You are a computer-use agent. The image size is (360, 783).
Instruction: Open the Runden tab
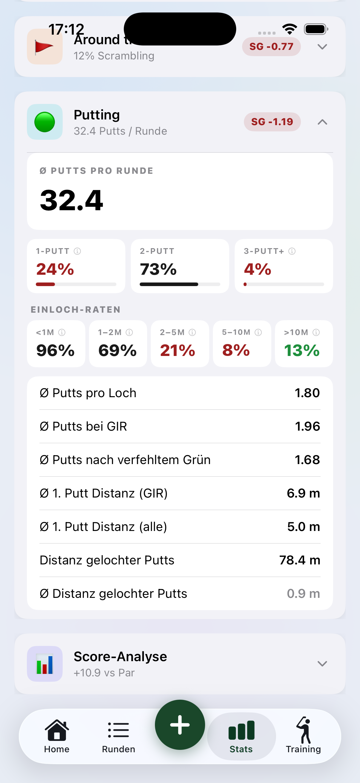tap(119, 736)
